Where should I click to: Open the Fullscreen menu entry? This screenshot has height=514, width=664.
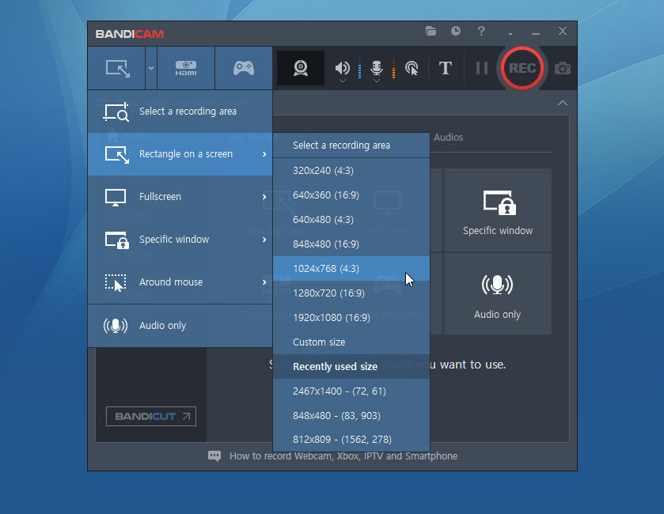(x=180, y=197)
